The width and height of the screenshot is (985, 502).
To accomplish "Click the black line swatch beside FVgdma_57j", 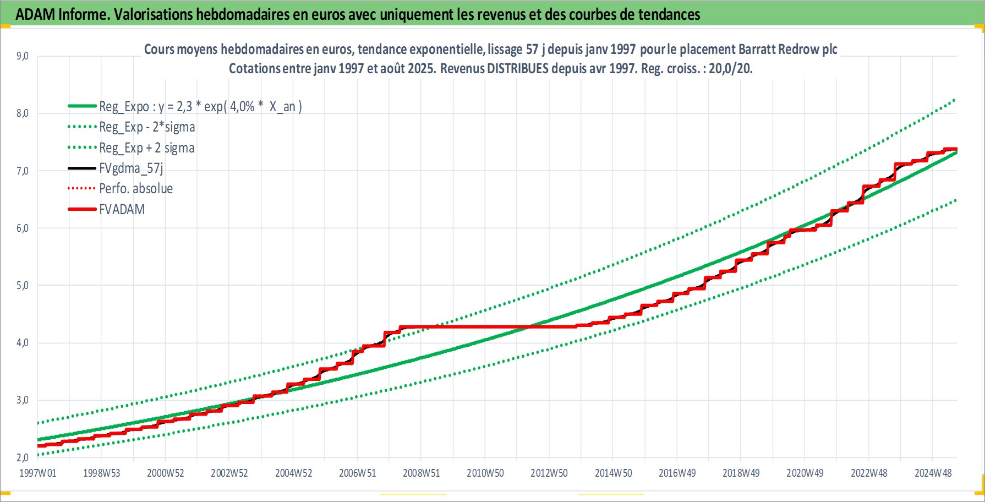I will pos(82,168).
